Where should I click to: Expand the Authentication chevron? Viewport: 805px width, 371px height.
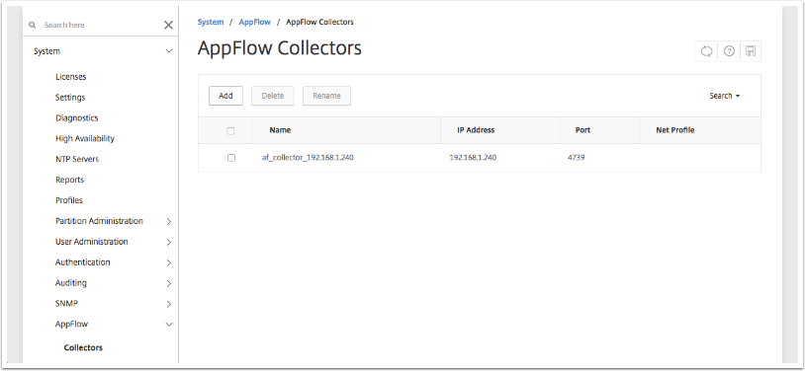(169, 262)
